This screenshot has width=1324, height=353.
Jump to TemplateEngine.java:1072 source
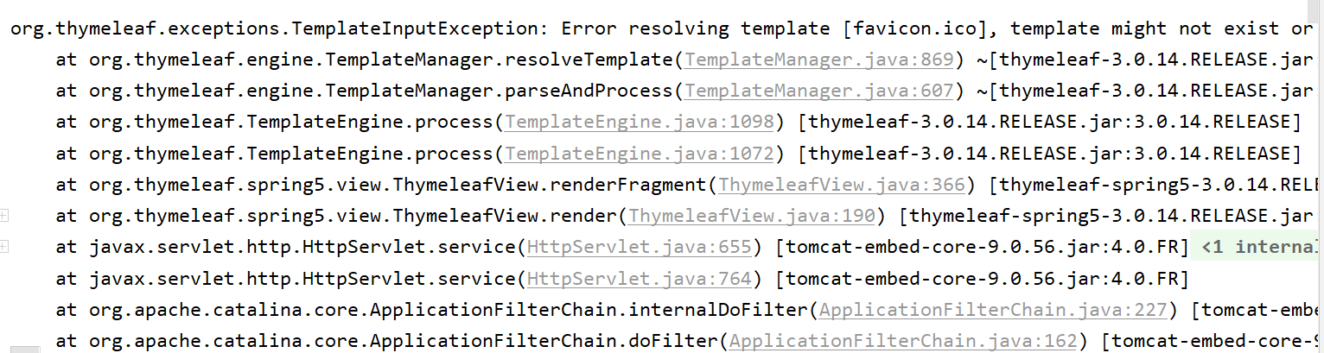[x=639, y=154]
